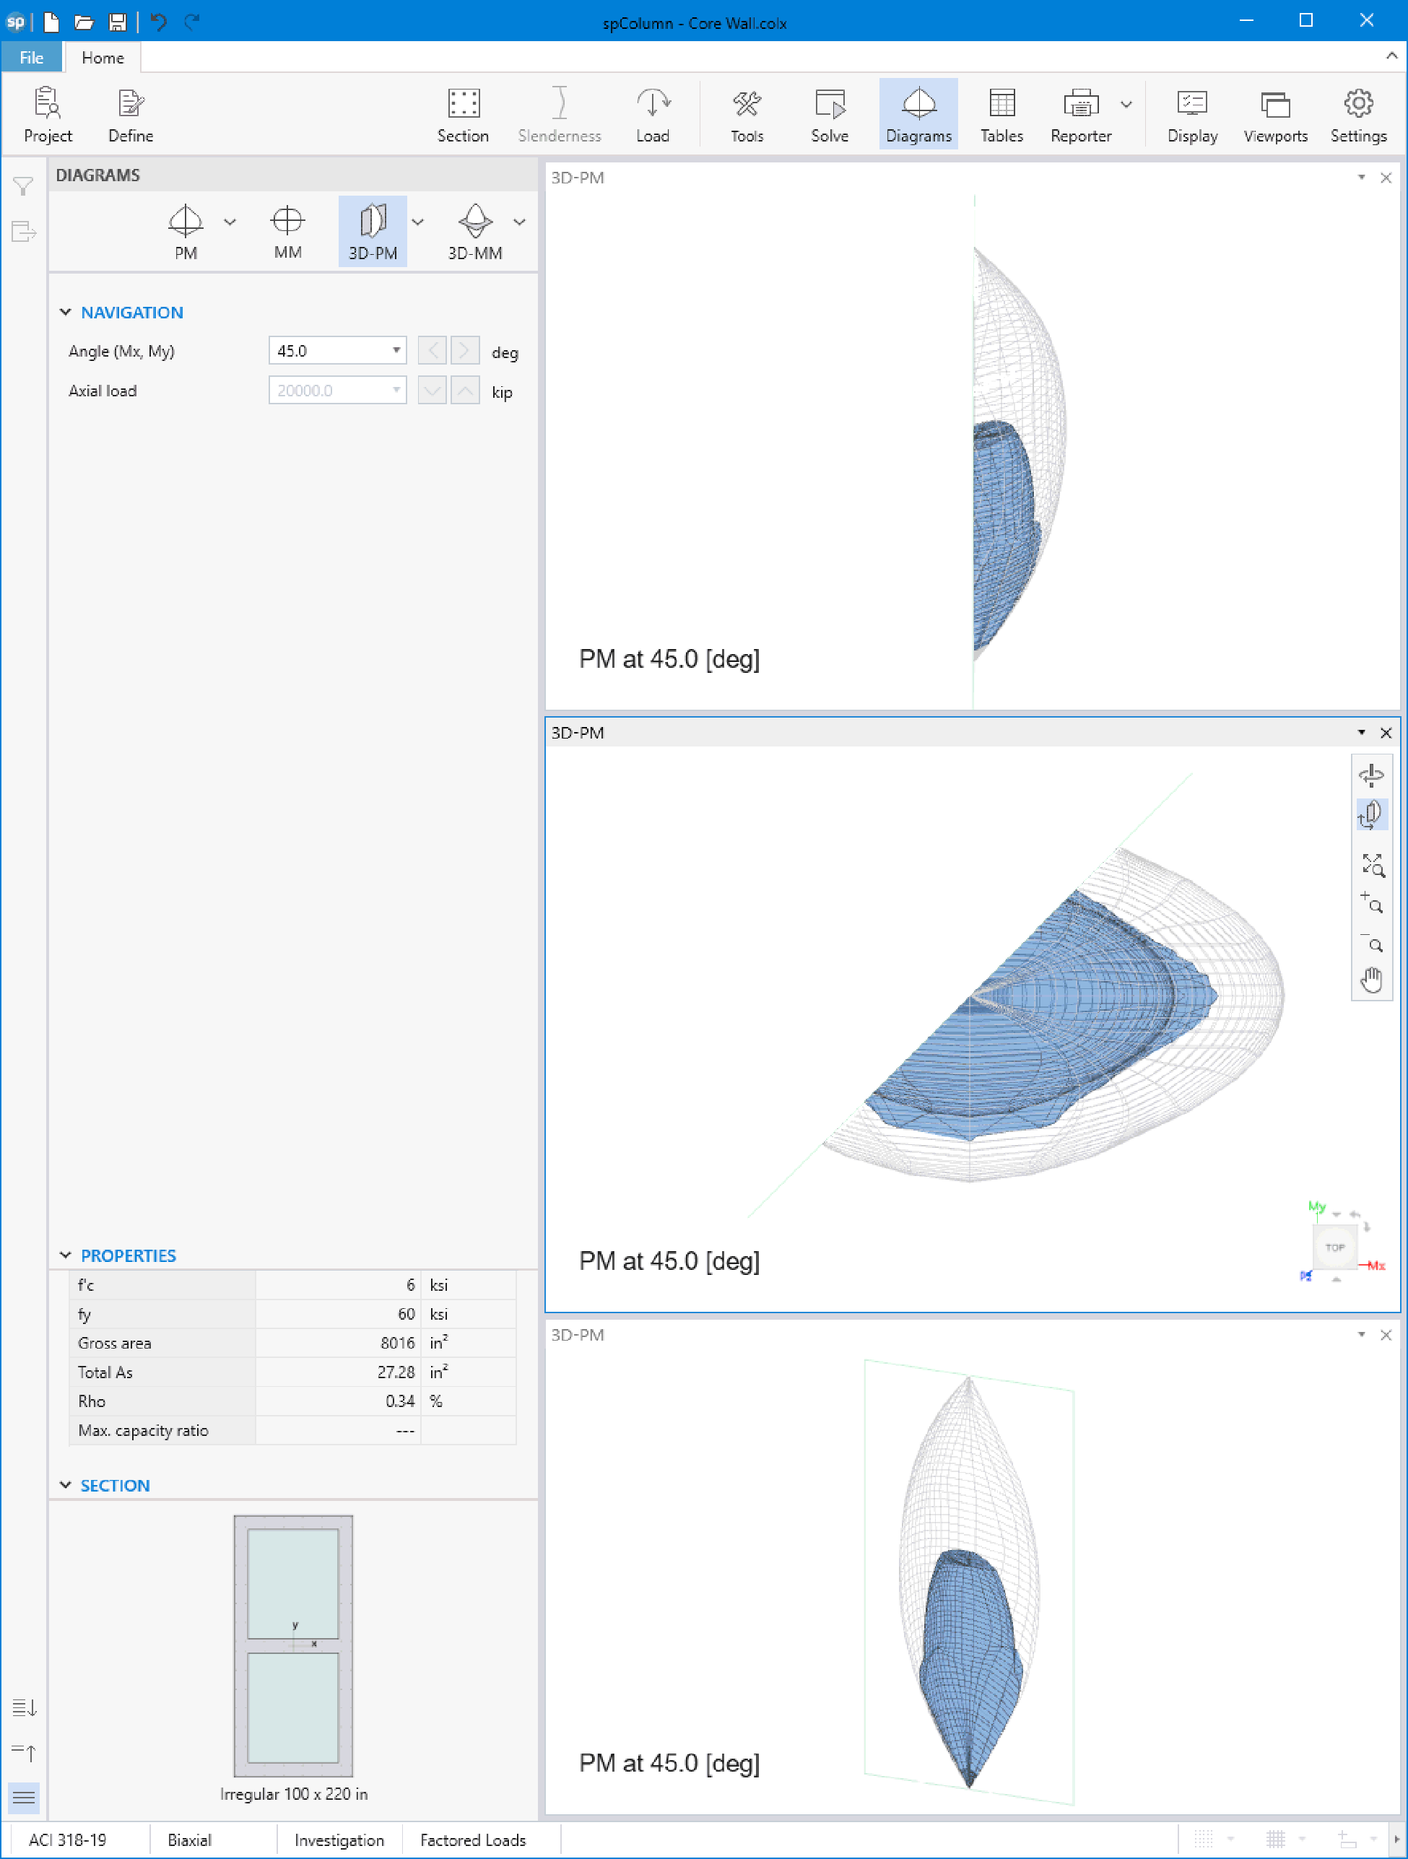Image resolution: width=1408 pixels, height=1859 pixels.
Task: Click the Undo arrow in title bar
Action: point(158,22)
